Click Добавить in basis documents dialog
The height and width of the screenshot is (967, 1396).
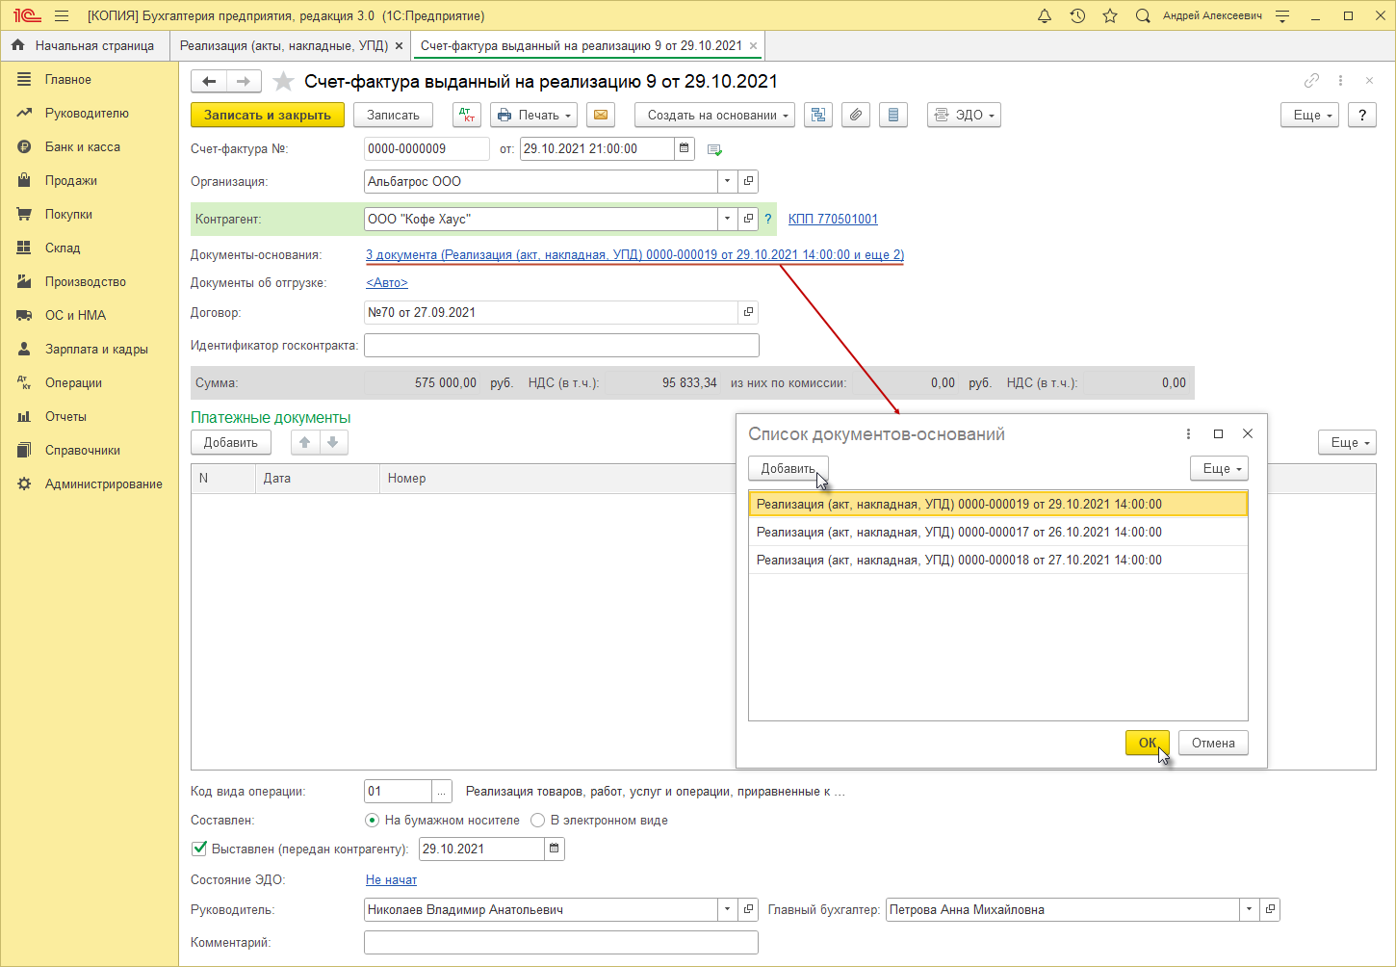pyautogui.click(x=788, y=468)
